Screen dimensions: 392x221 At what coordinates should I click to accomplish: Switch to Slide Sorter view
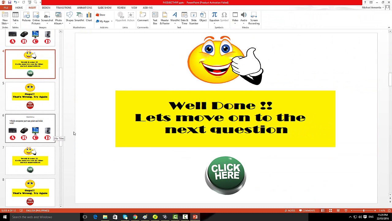pos(330,211)
